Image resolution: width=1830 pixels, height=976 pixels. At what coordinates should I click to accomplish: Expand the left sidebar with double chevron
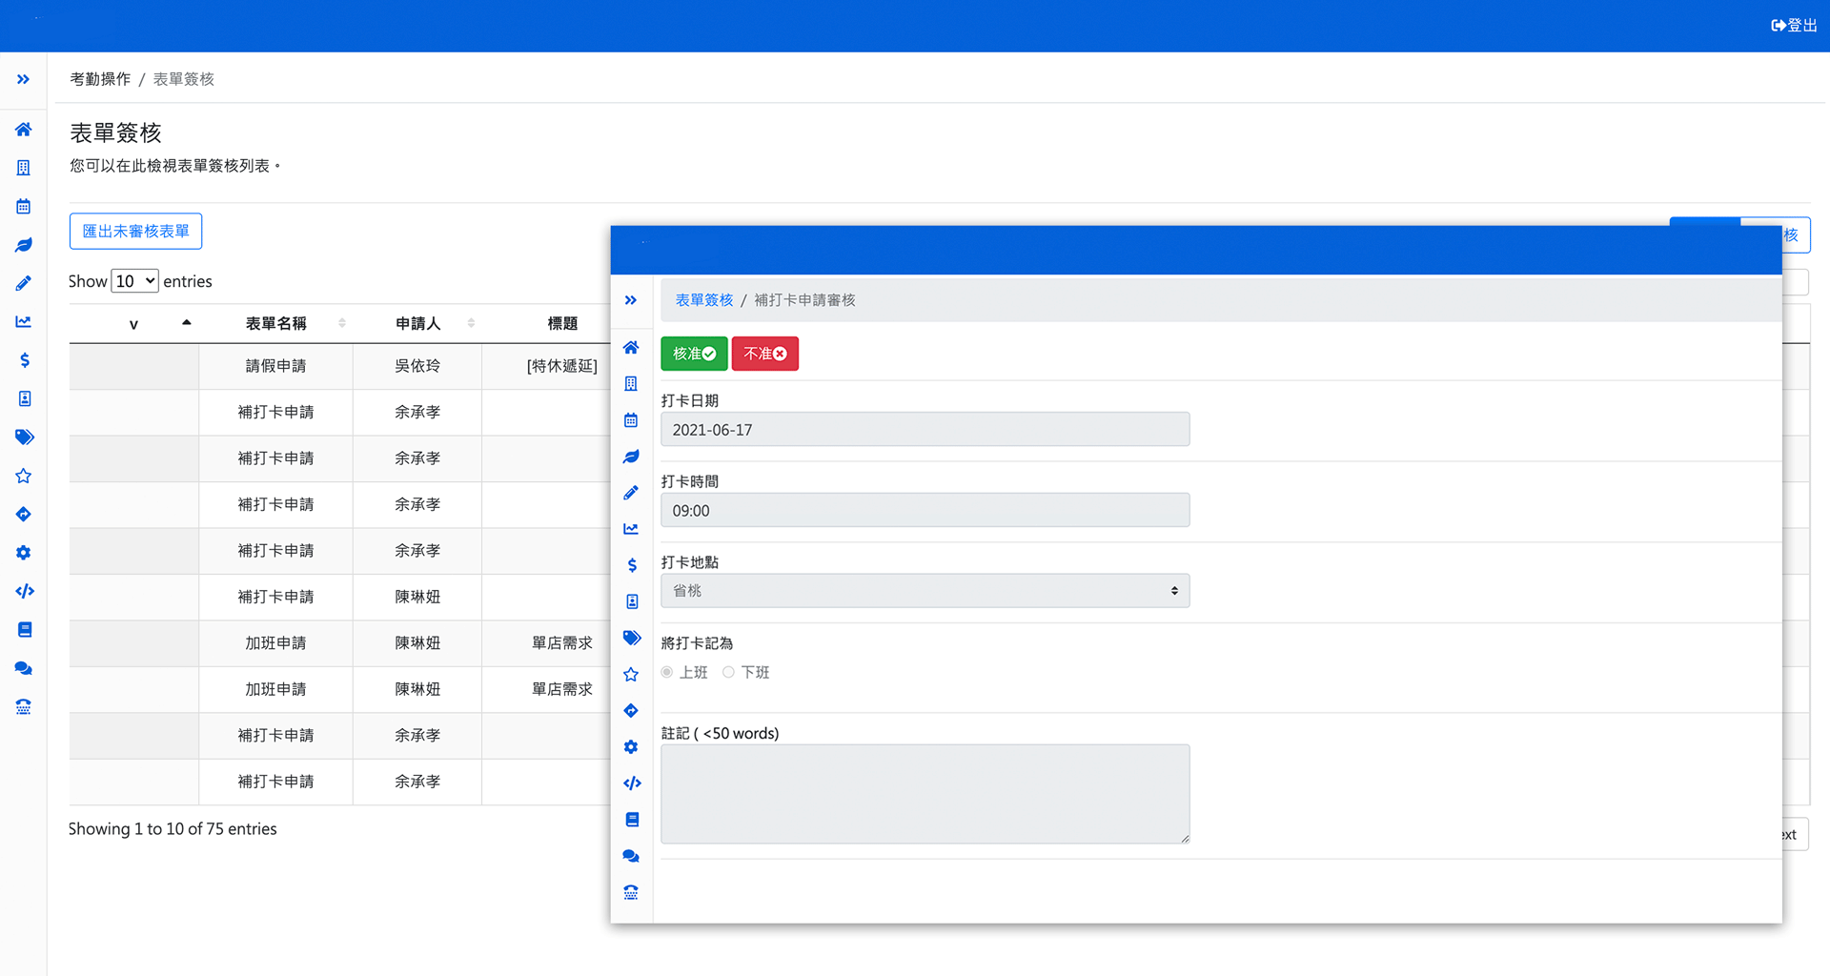(24, 79)
